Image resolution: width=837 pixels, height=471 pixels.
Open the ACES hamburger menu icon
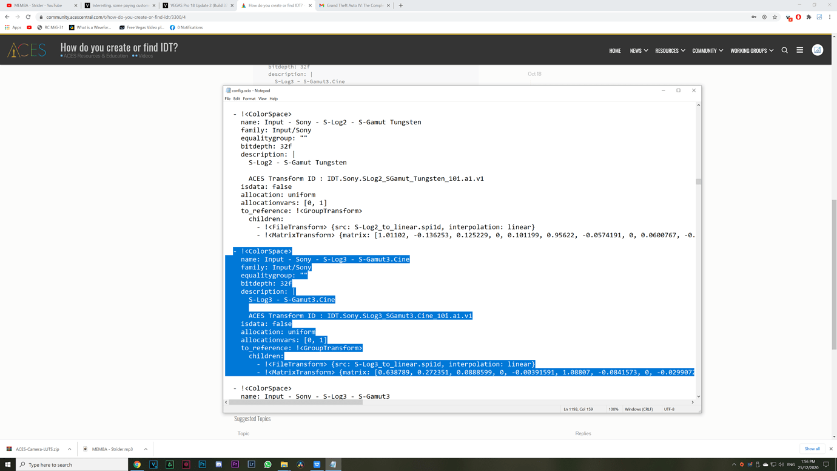pyautogui.click(x=799, y=50)
